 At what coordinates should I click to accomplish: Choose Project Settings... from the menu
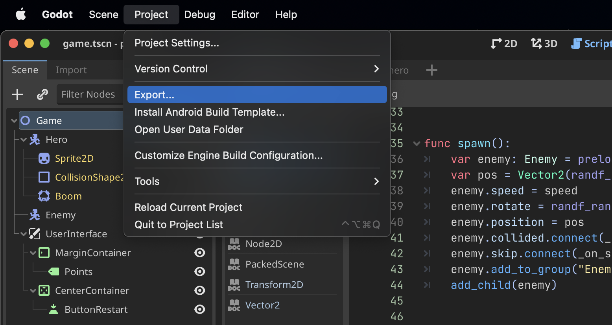pos(257,43)
